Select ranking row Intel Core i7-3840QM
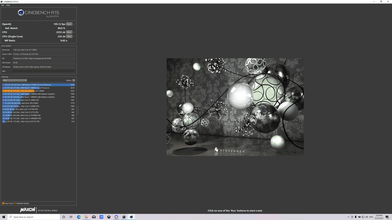This screenshot has width=392, height=220. click(x=39, y=118)
